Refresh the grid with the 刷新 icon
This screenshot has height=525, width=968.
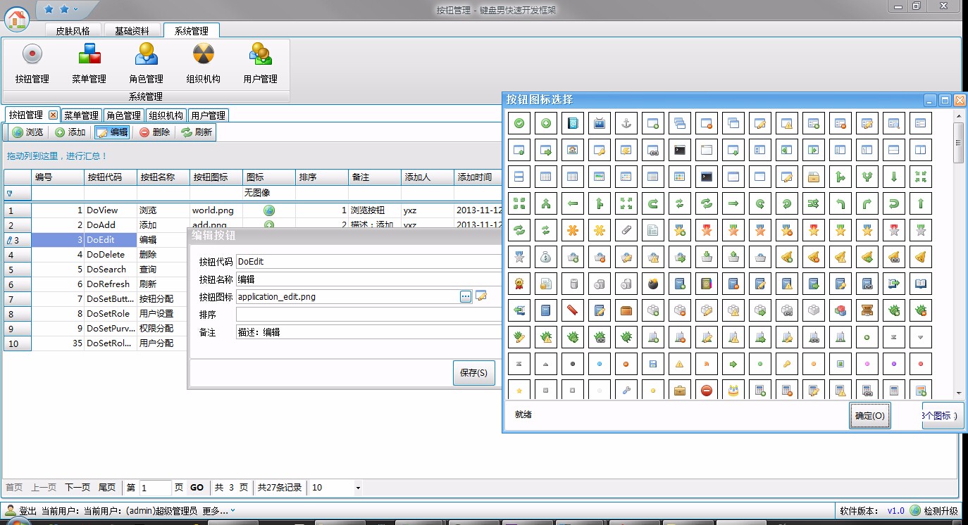click(x=197, y=132)
